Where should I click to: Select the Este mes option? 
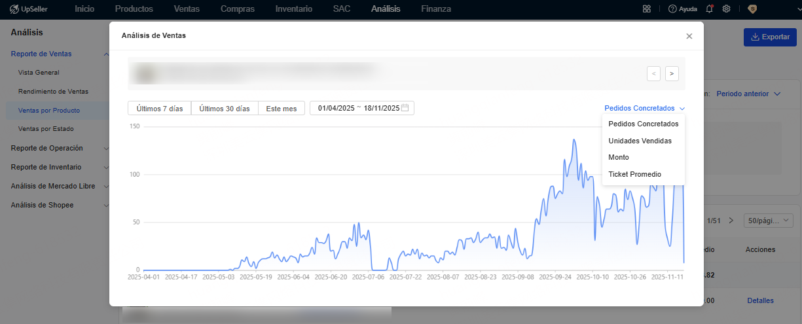pyautogui.click(x=282, y=109)
